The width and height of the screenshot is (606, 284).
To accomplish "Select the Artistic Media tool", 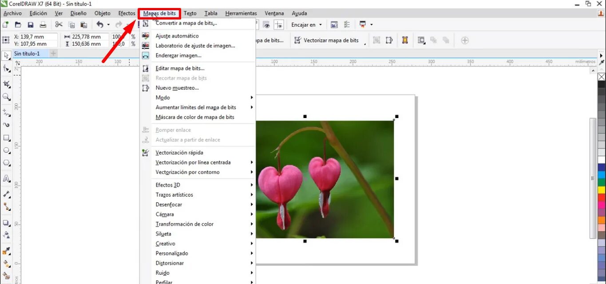I will (x=7, y=125).
